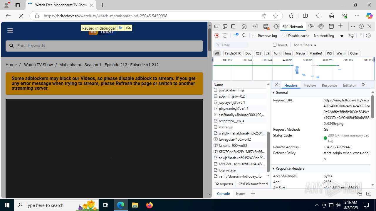Enable Preserve log checkbox

[254, 35]
